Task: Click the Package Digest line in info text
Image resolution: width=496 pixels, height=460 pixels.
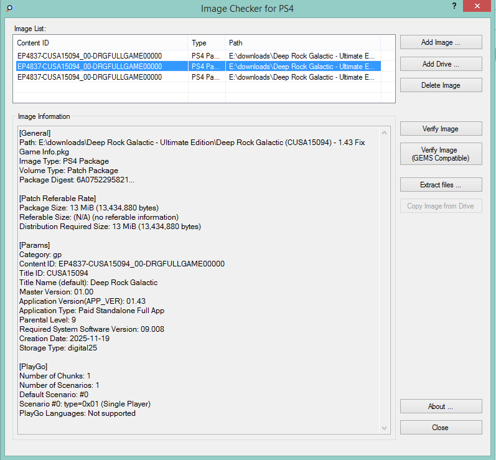Action: 76,180
